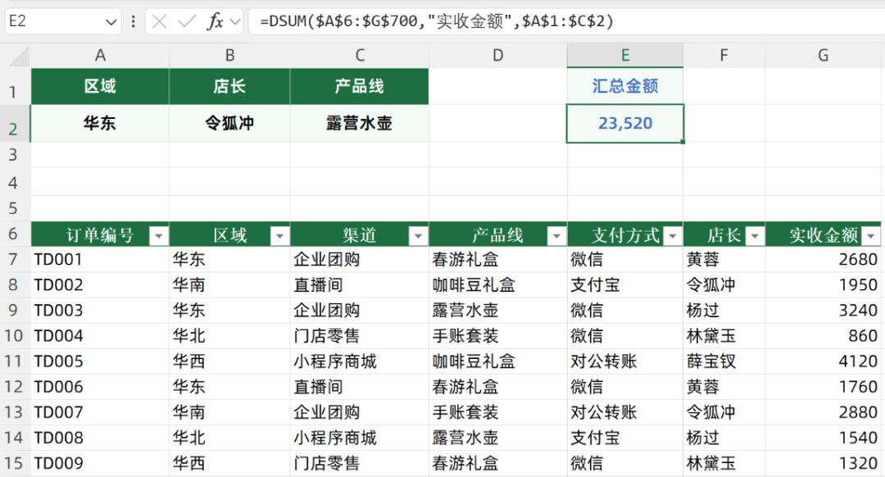
Task: Select the criteria cell 令狐冲 in row 2
Action: pos(229,124)
